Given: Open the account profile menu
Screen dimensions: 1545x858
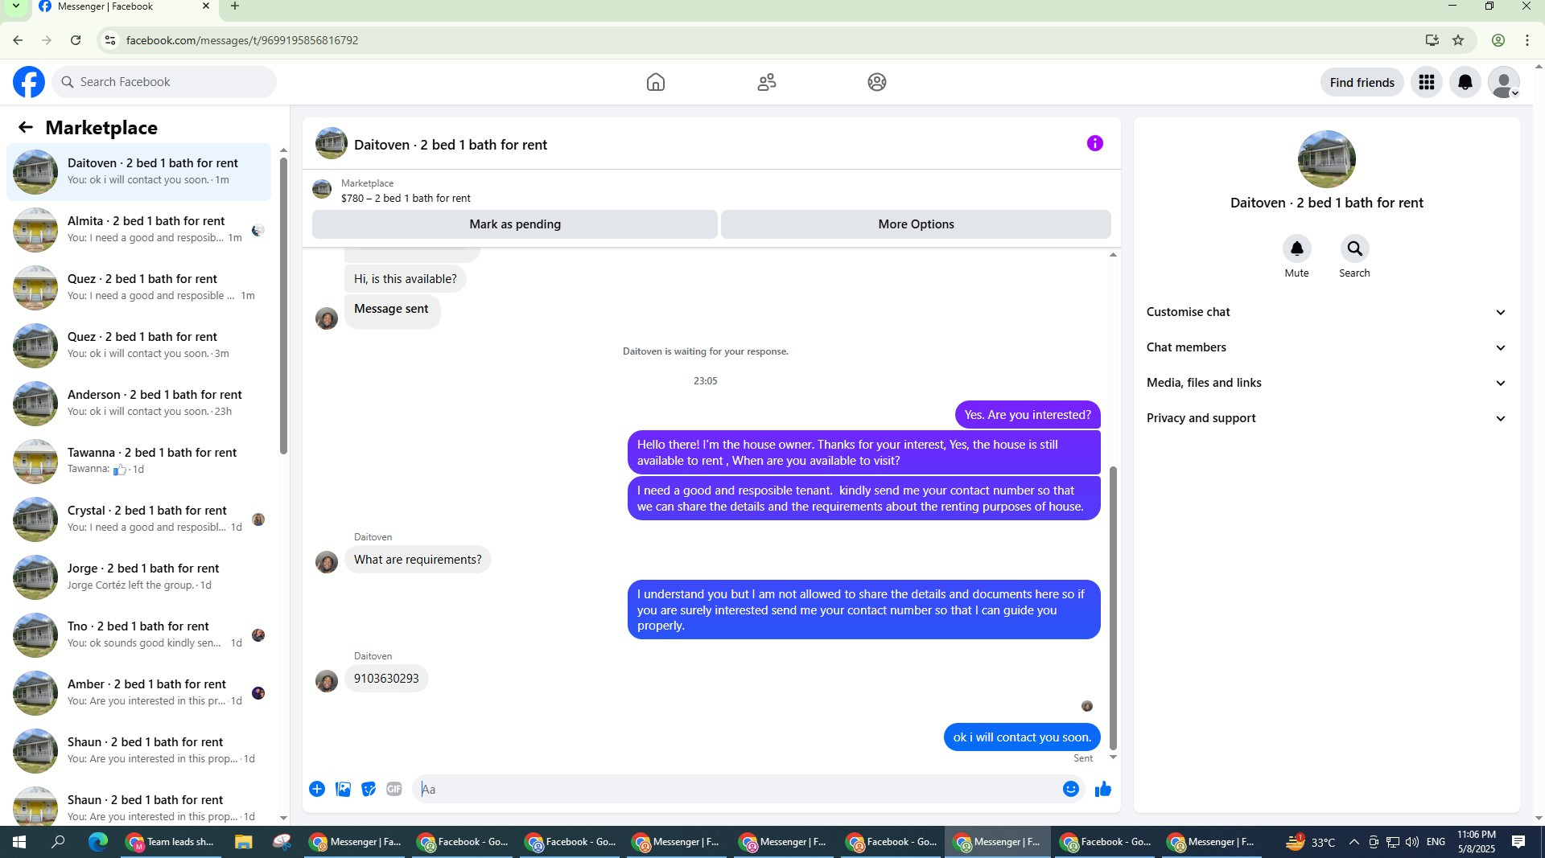Looking at the screenshot, I should pos(1504,82).
